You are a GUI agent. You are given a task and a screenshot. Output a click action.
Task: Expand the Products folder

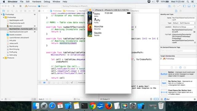3,58
